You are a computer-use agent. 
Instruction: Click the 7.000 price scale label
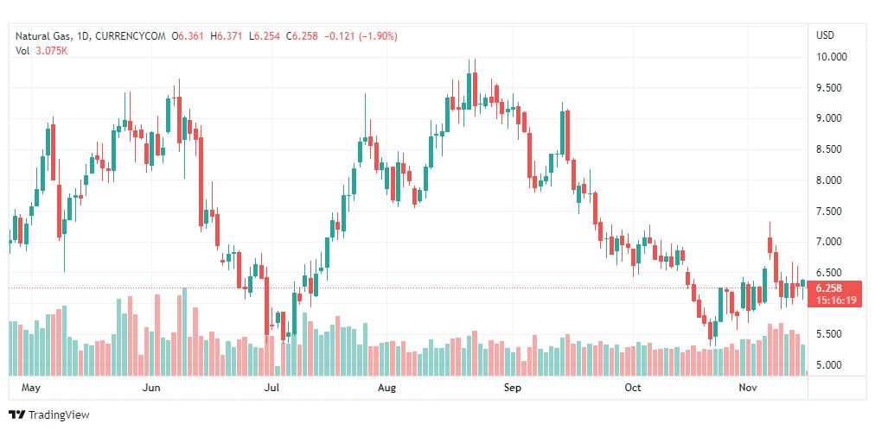831,242
